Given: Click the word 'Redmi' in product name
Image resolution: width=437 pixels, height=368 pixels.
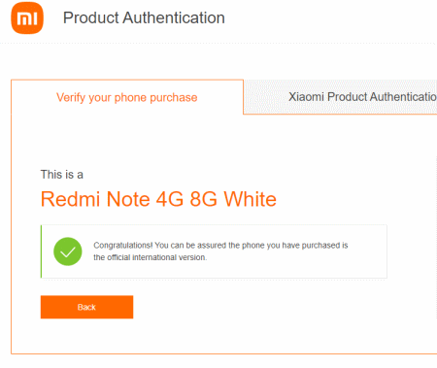Looking at the screenshot, I should coord(70,199).
